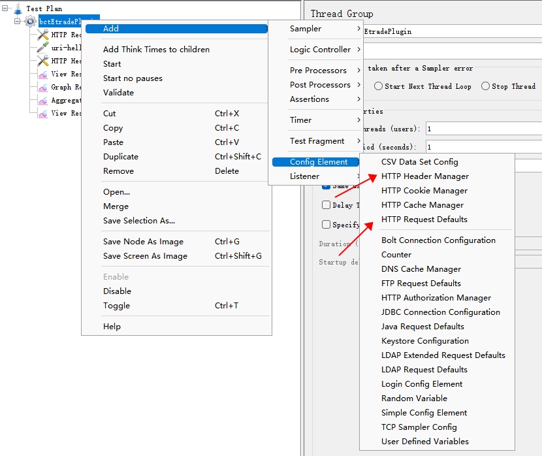Select Stop Thread radio button
Screen dimensions: 542x456
[x=485, y=86]
